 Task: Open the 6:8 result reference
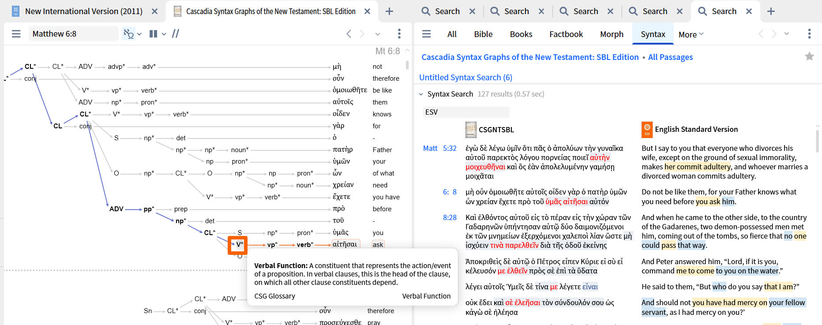[450, 192]
